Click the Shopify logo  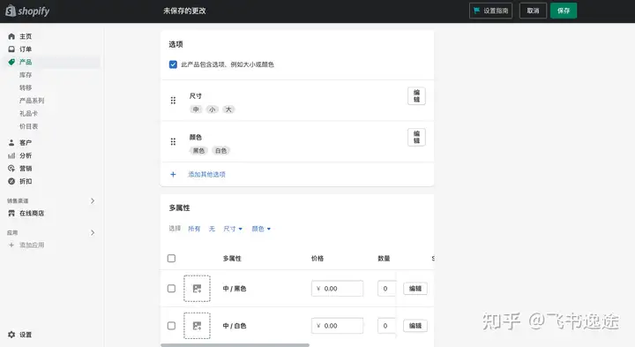pos(27,11)
